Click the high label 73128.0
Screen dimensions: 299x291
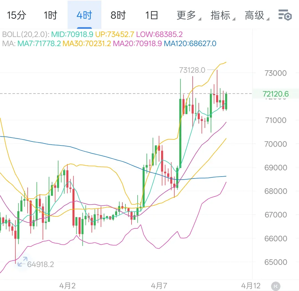(x=192, y=70)
